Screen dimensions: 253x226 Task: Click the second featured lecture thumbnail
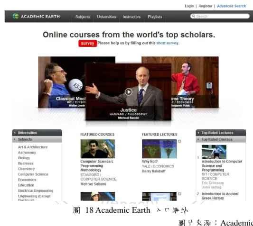159,196
